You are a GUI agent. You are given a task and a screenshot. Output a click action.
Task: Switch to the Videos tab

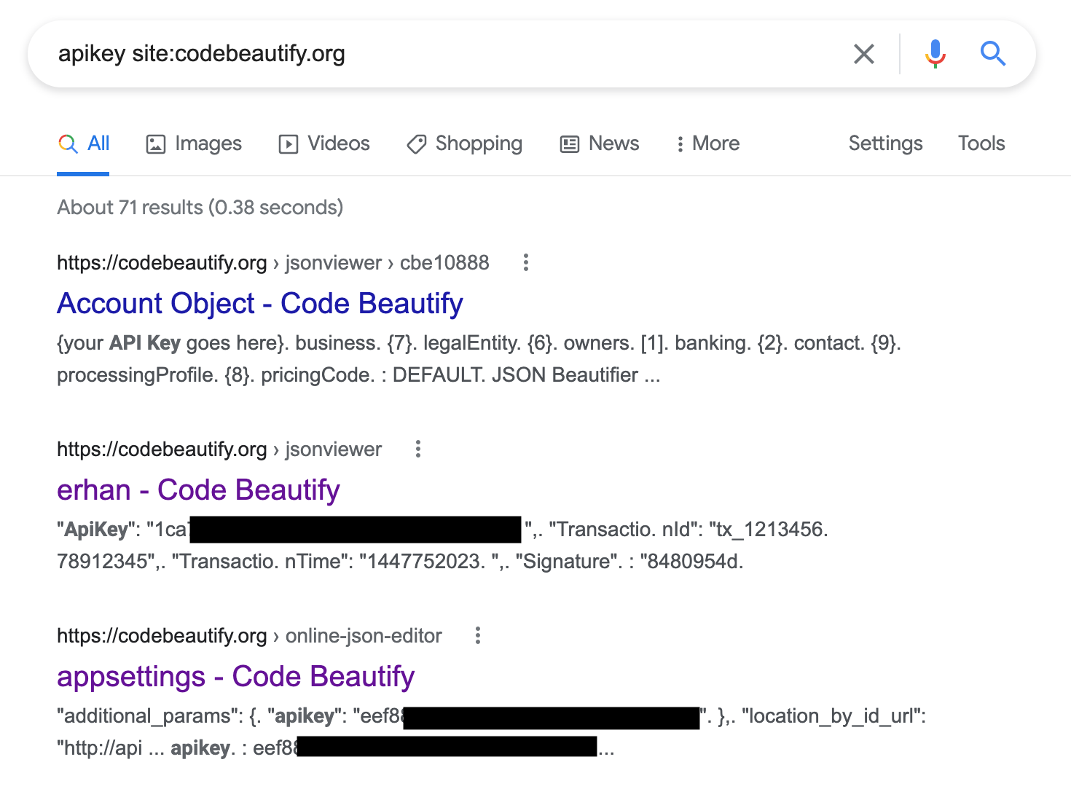[324, 144]
